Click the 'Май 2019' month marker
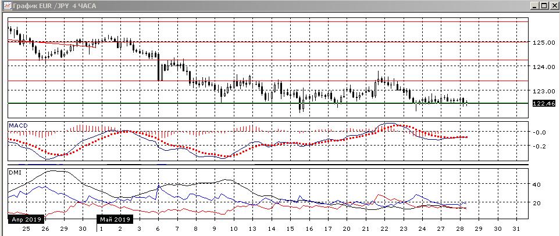Screen dimensions: 560x236 115,220
